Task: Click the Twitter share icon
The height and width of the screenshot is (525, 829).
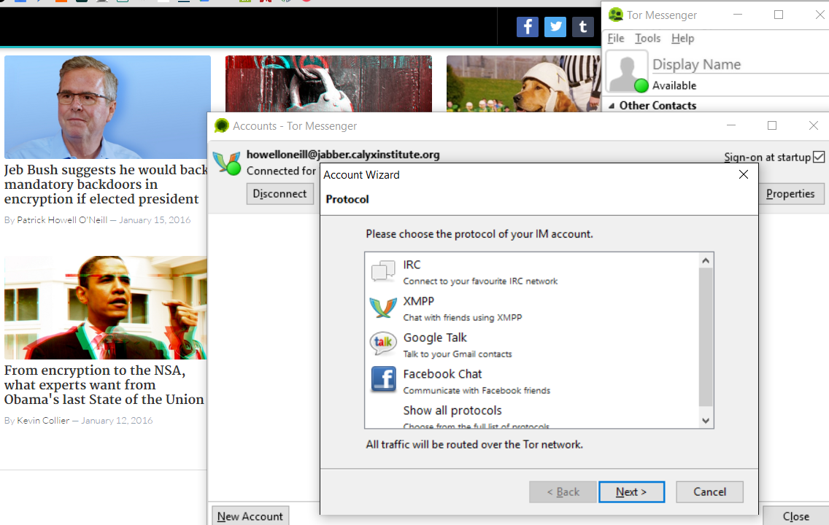Action: (555, 27)
